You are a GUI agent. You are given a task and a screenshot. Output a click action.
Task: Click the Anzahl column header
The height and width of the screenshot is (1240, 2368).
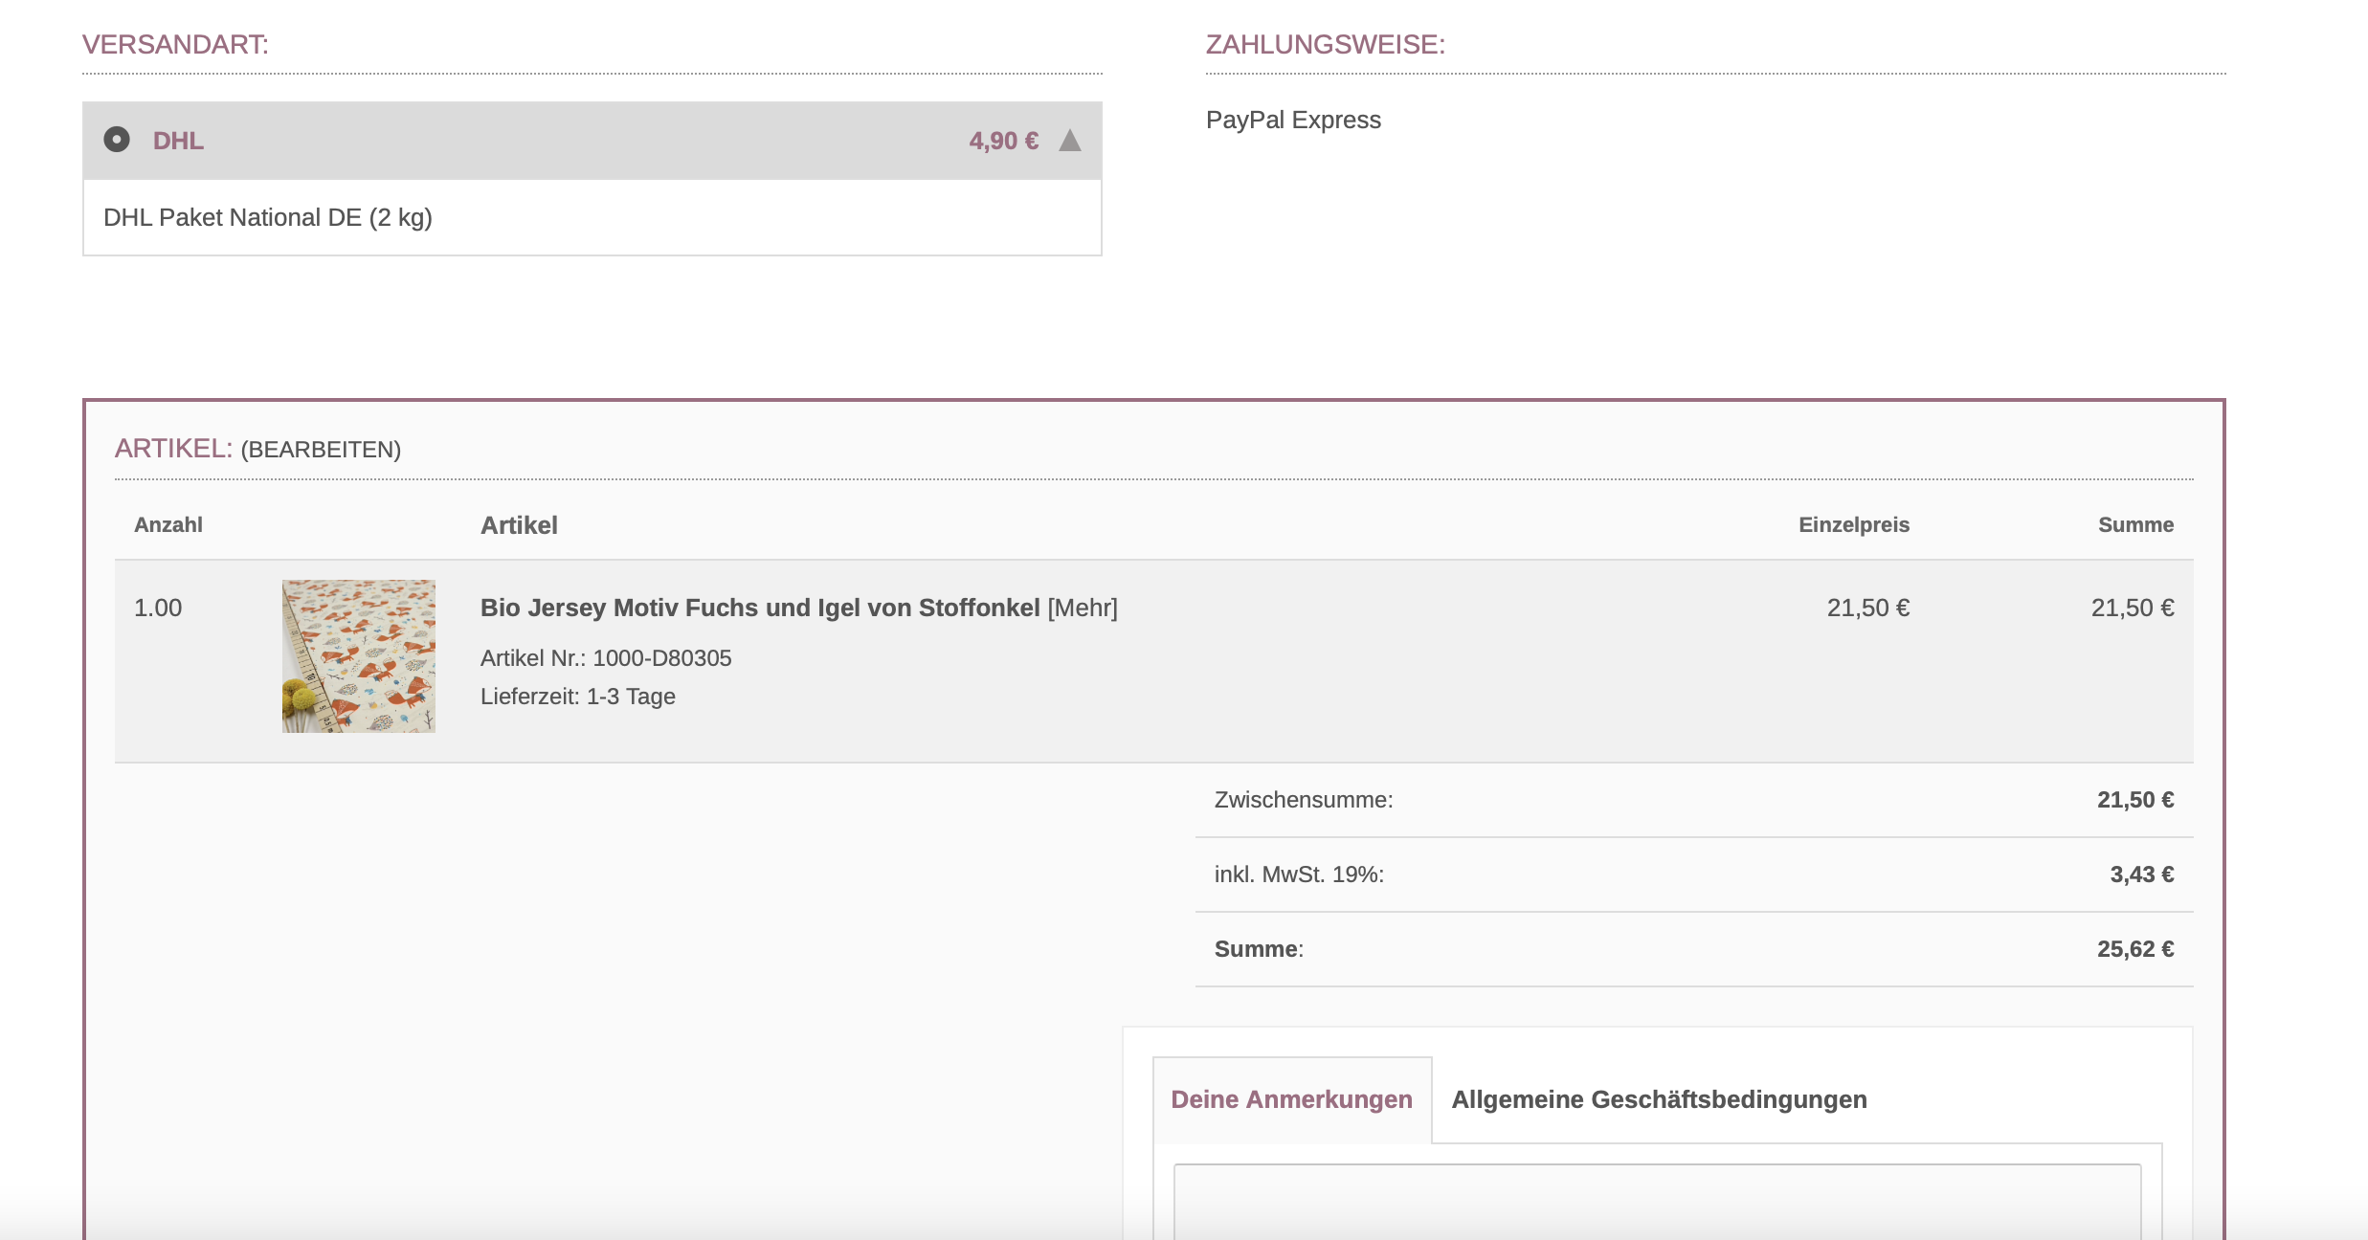point(168,524)
